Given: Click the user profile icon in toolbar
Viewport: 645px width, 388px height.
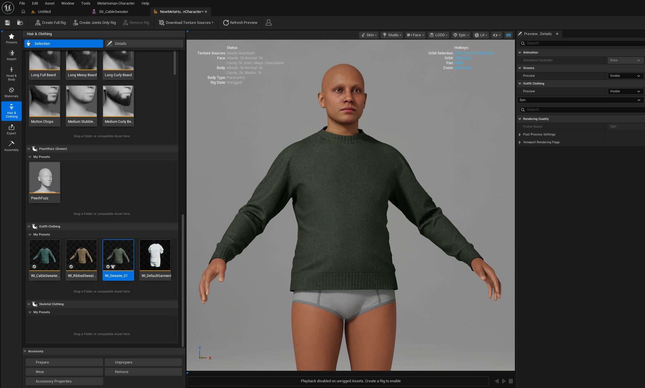Looking at the screenshot, I should coord(268,22).
